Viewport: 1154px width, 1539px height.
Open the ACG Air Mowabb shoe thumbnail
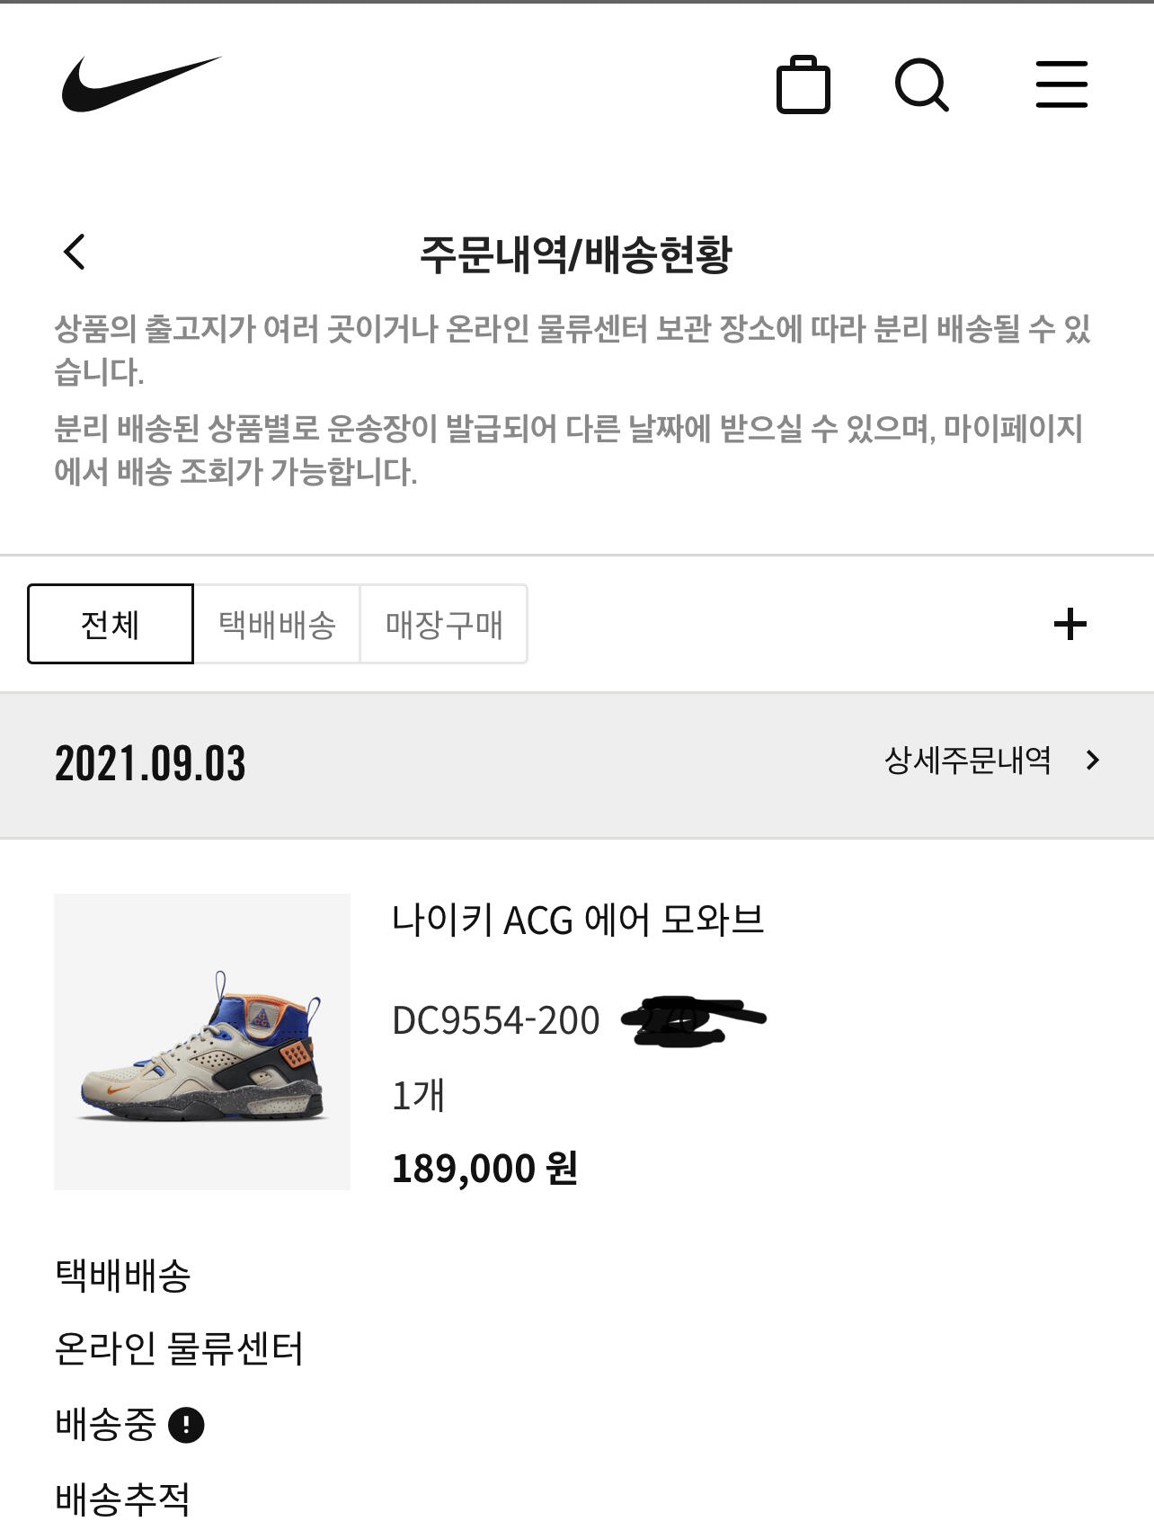(202, 1041)
